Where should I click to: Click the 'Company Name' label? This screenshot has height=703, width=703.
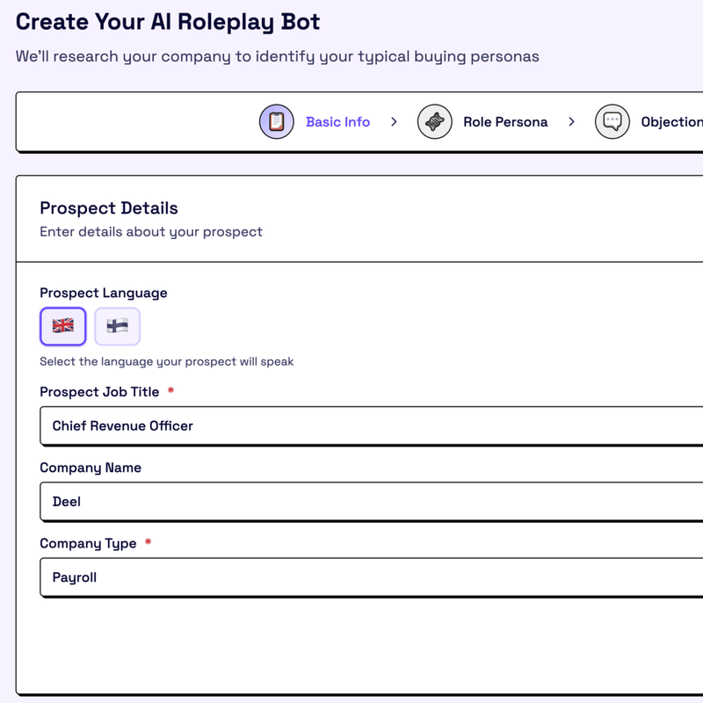tap(91, 467)
